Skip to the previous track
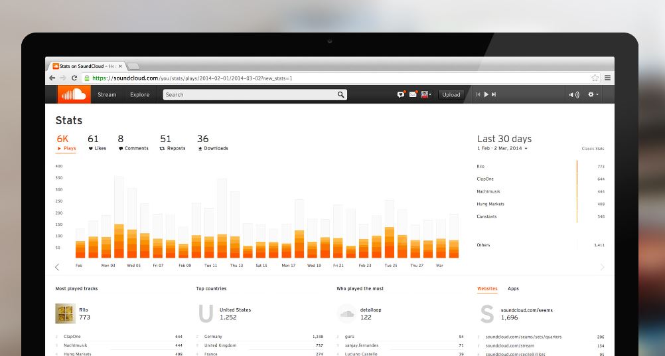 pos(479,94)
